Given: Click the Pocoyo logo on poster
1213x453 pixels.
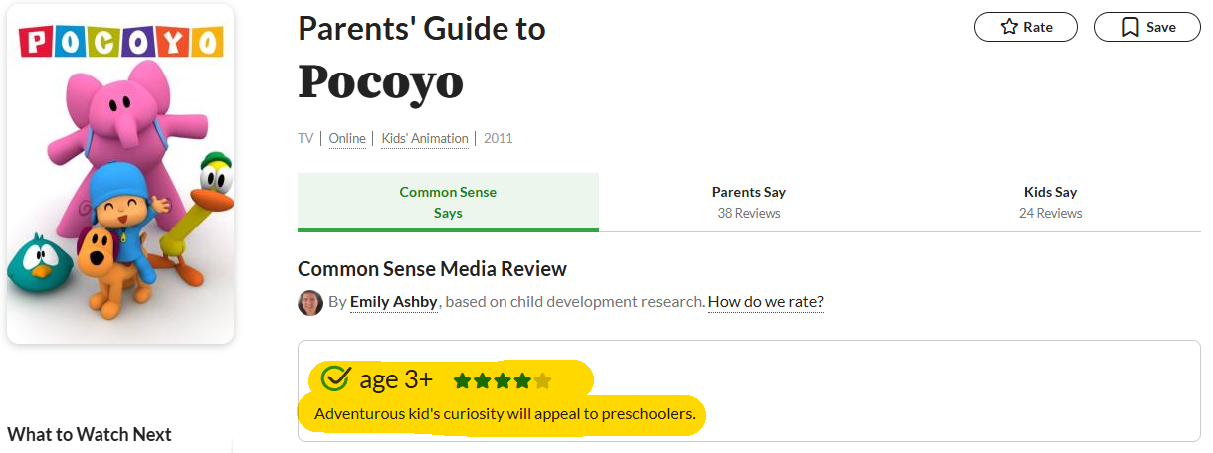Looking at the screenshot, I should (120, 41).
